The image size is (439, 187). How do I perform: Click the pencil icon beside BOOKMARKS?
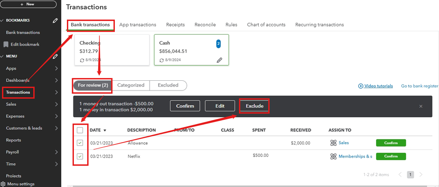pyautogui.click(x=55, y=20)
